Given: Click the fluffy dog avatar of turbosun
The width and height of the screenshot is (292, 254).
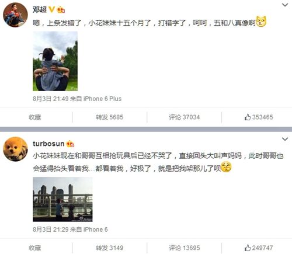Looking at the screenshot, I should (15, 149).
